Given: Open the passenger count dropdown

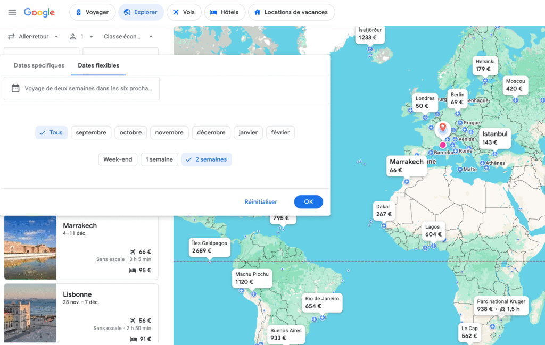Looking at the screenshot, I should 81,37.
